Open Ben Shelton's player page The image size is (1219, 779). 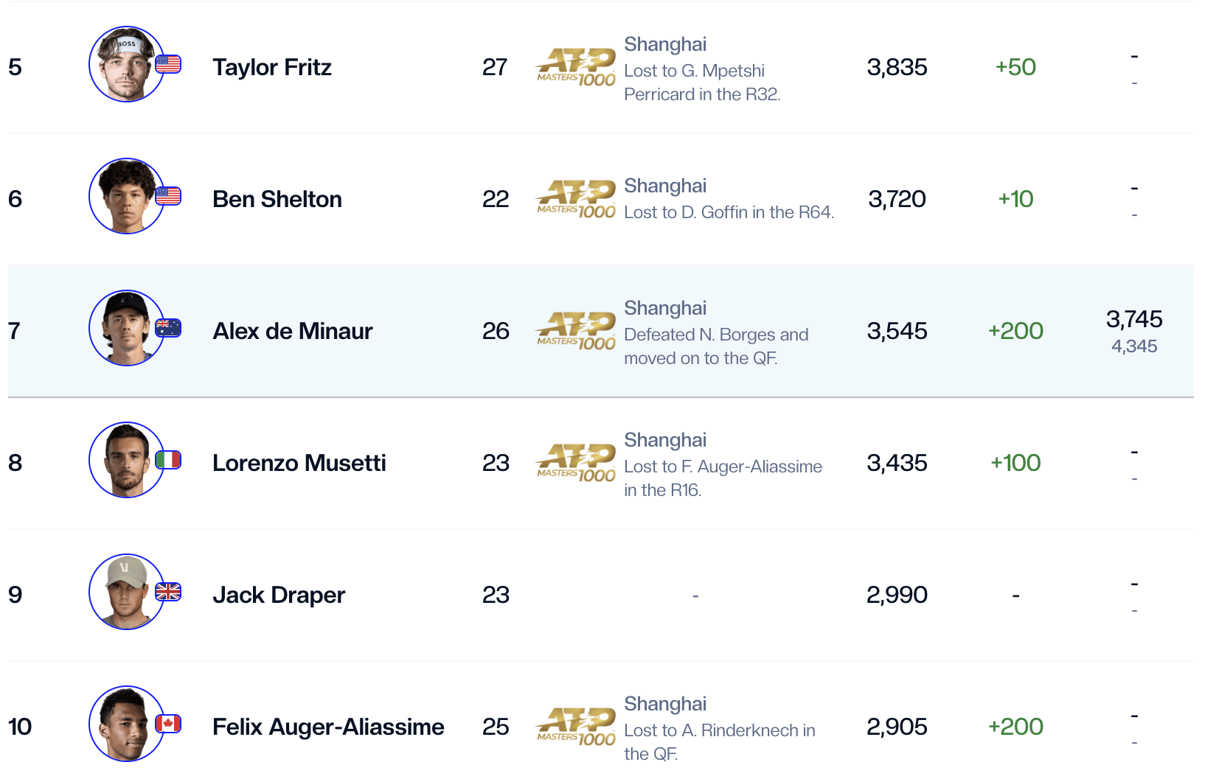tap(277, 199)
